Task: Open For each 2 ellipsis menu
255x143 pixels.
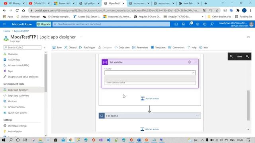Action: pos(198,116)
